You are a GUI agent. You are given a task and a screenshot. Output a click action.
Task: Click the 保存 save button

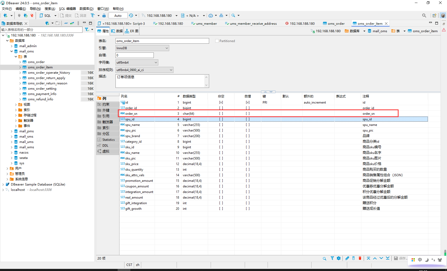pyautogui.click(x=400, y=258)
